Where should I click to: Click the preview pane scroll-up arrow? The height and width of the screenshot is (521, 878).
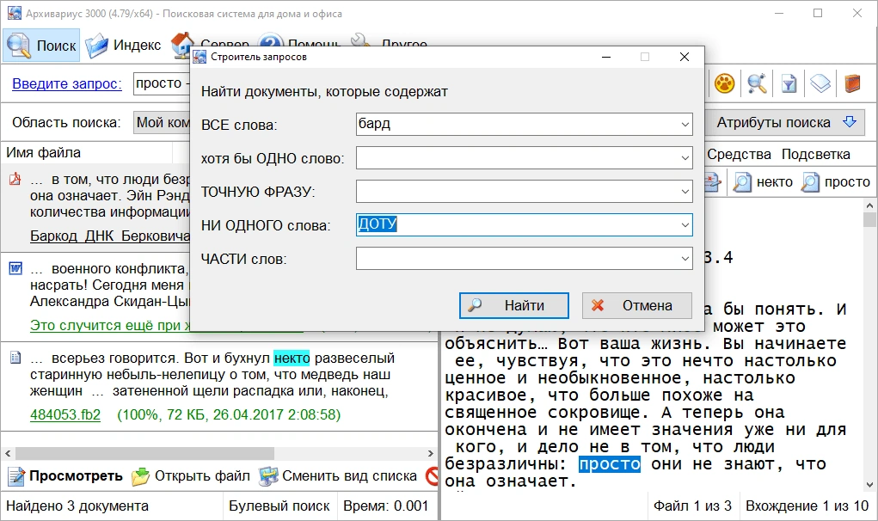[x=869, y=206]
